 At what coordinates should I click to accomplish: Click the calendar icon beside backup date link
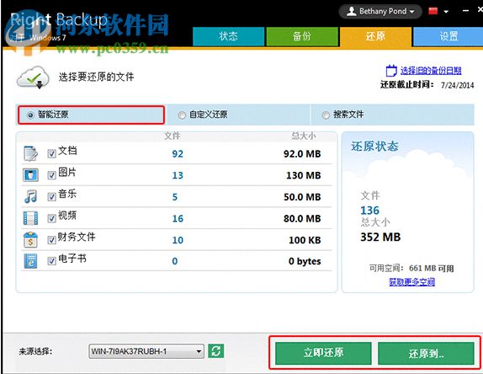click(x=391, y=70)
